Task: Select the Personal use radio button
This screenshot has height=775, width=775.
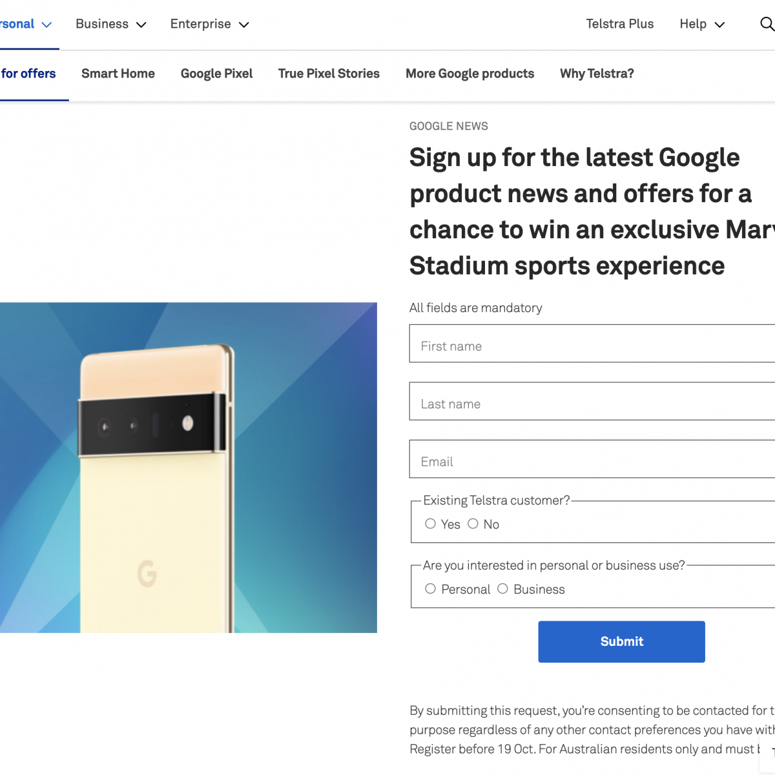Action: [431, 589]
